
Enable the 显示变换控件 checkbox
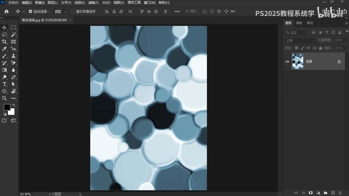[x=73, y=11]
